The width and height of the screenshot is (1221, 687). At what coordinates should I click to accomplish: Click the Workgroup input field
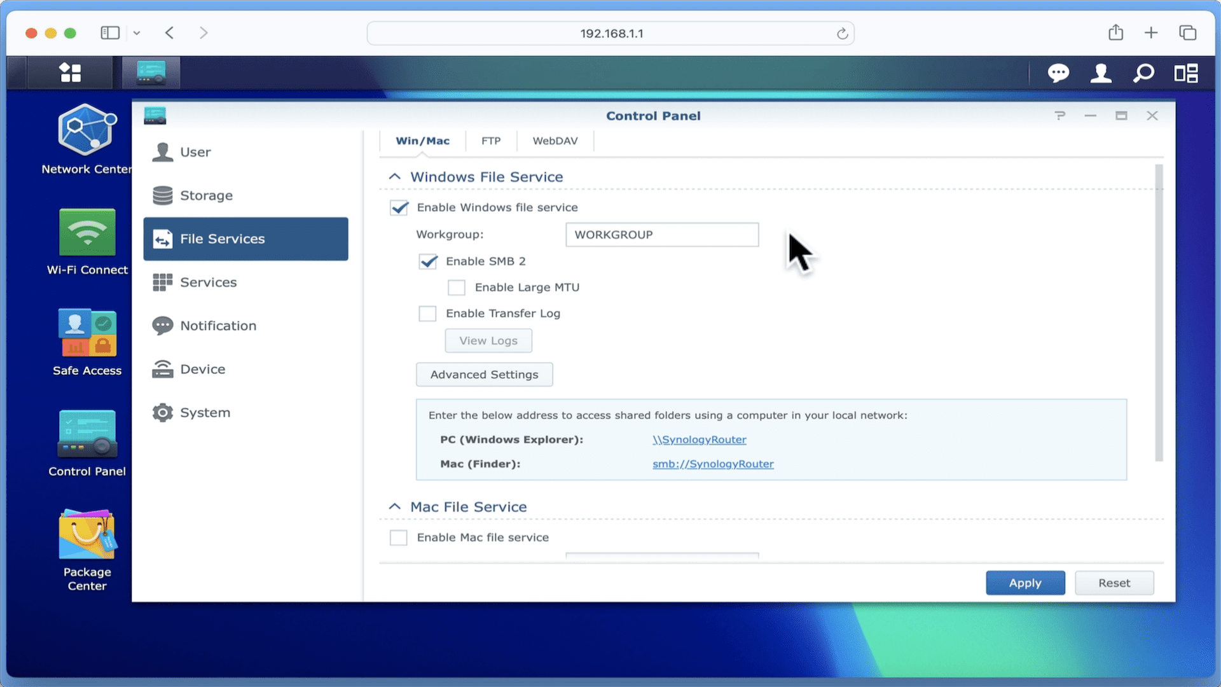coord(662,235)
